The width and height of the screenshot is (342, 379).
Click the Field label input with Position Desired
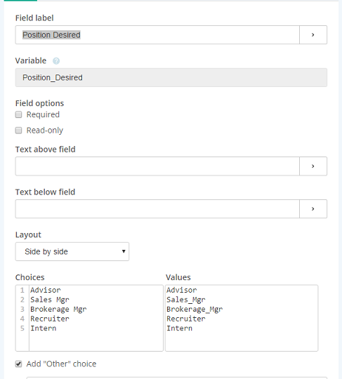[157, 35]
